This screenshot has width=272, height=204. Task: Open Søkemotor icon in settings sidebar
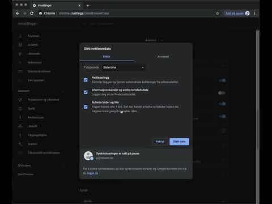pos(20,62)
